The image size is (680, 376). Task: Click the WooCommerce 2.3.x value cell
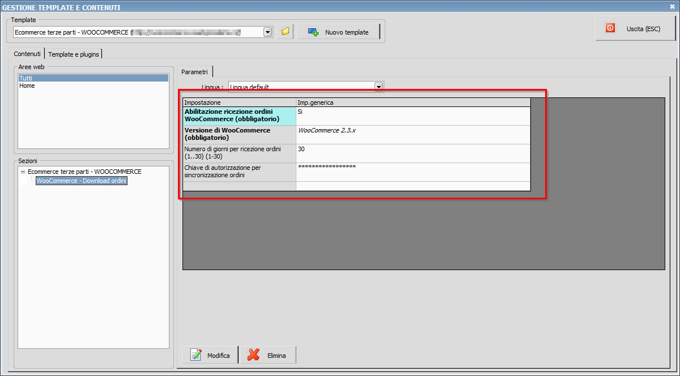click(x=413, y=135)
